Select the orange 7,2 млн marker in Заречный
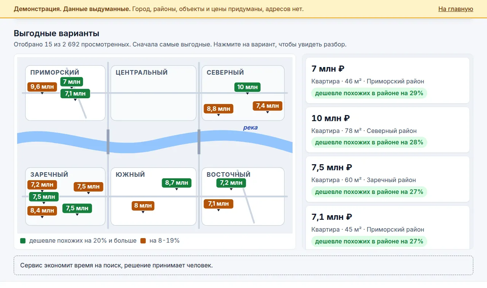487x288 pixels. click(42, 185)
